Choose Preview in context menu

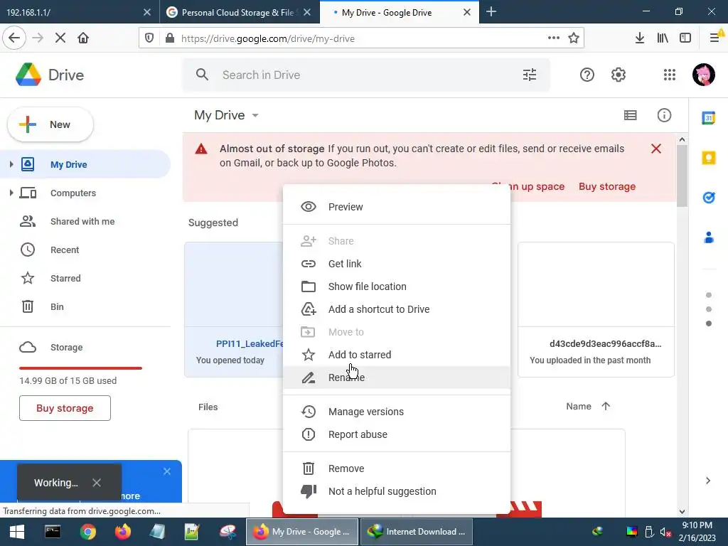pyautogui.click(x=397, y=207)
